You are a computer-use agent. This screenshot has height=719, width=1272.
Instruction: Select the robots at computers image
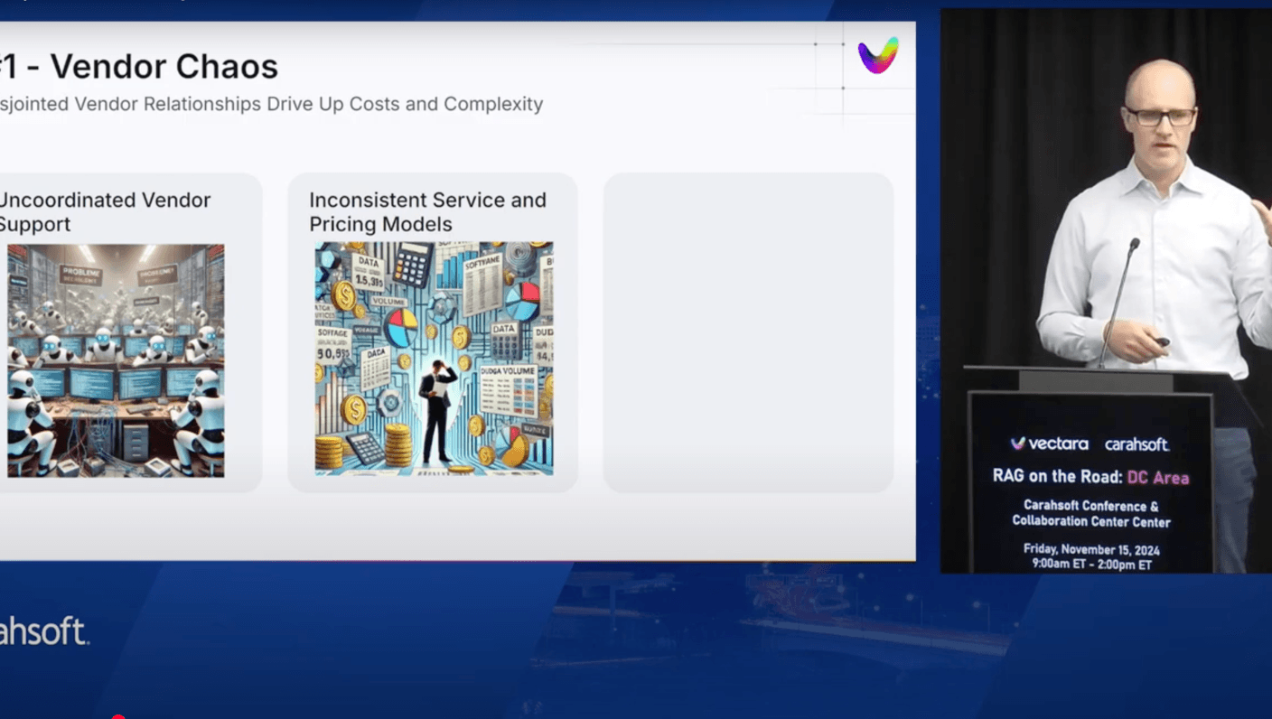pos(116,359)
